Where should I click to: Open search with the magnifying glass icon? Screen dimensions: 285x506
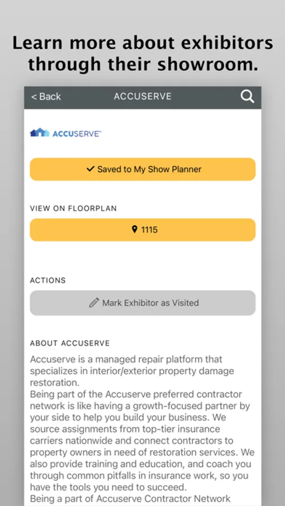point(247,97)
